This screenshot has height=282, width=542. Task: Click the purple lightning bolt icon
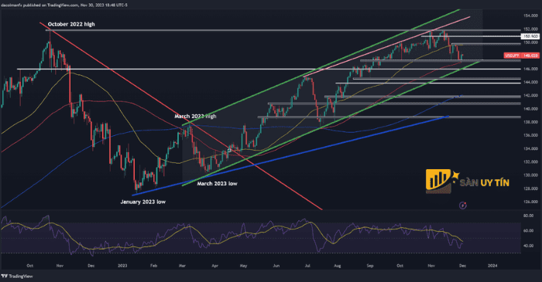point(463,206)
